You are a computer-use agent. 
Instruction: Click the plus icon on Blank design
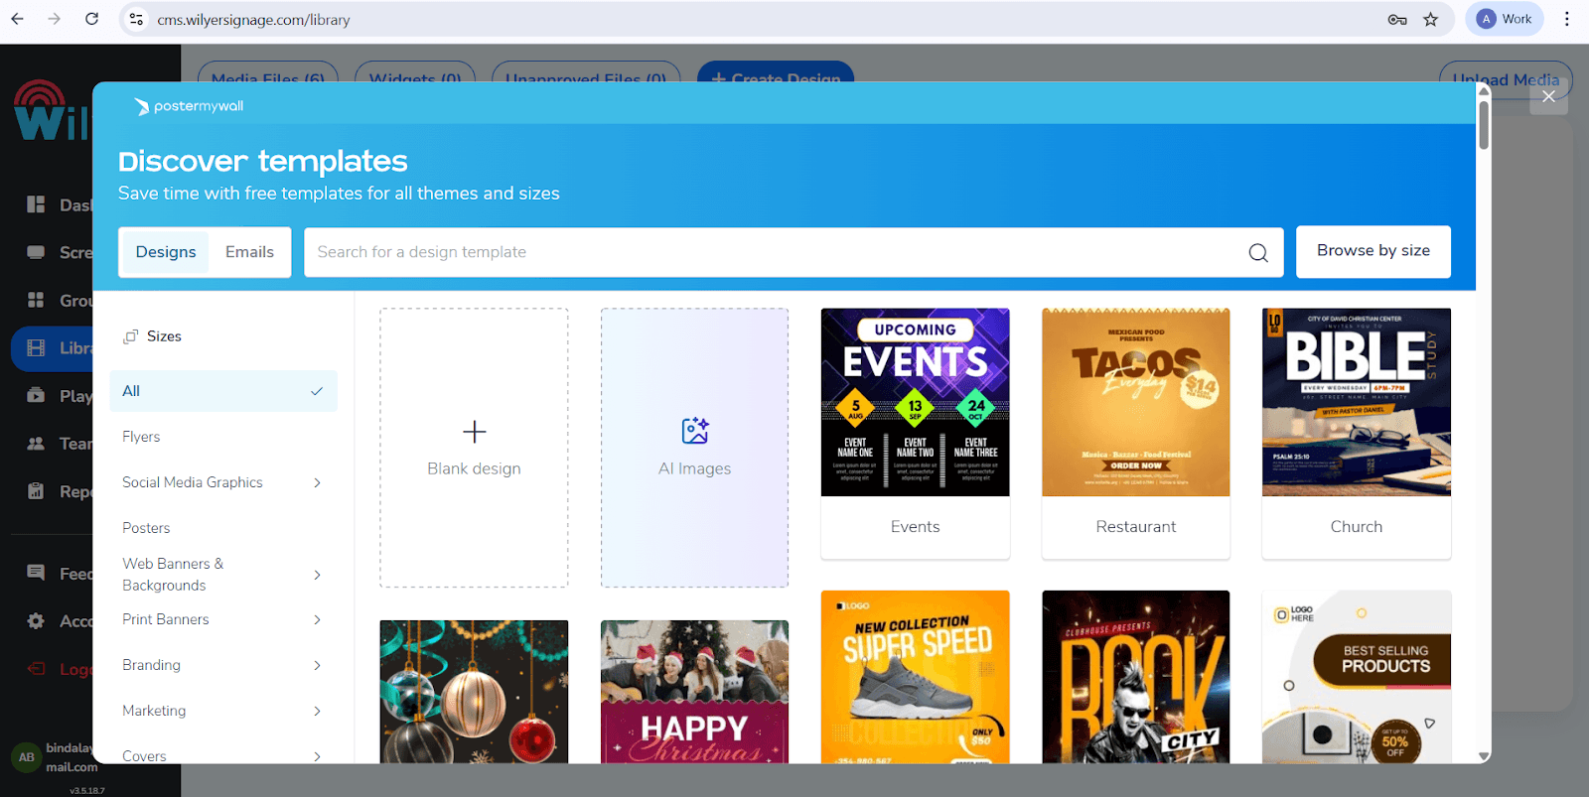point(475,432)
